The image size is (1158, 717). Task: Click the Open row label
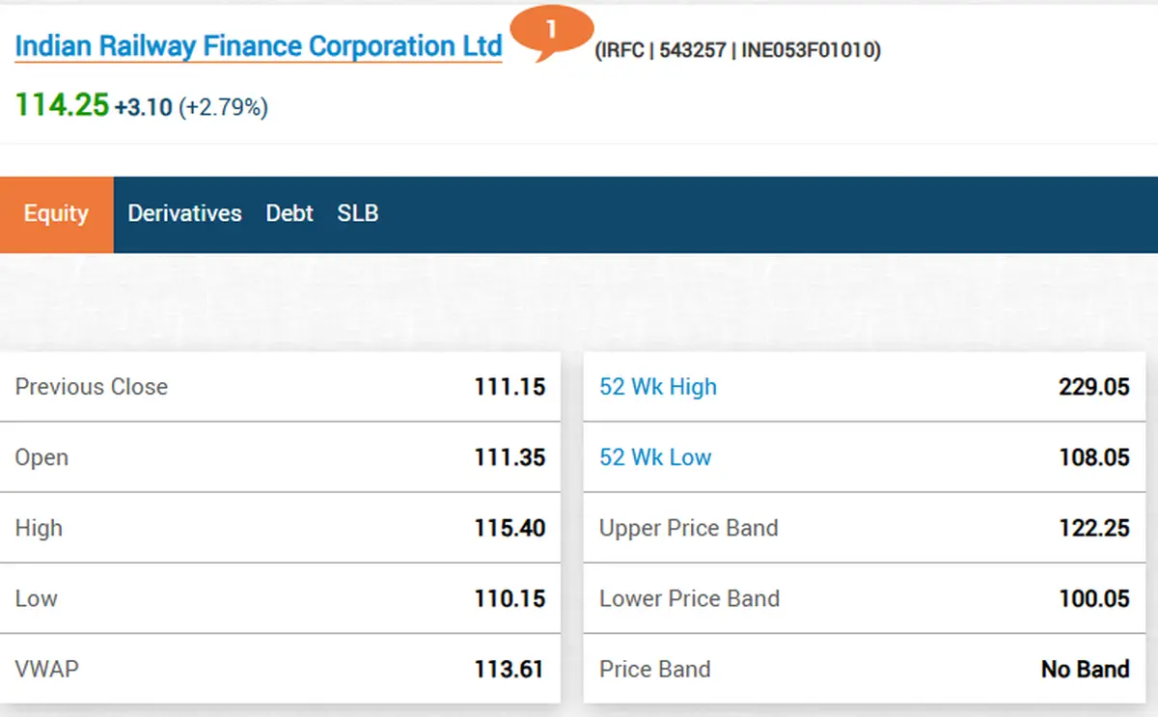pos(41,457)
